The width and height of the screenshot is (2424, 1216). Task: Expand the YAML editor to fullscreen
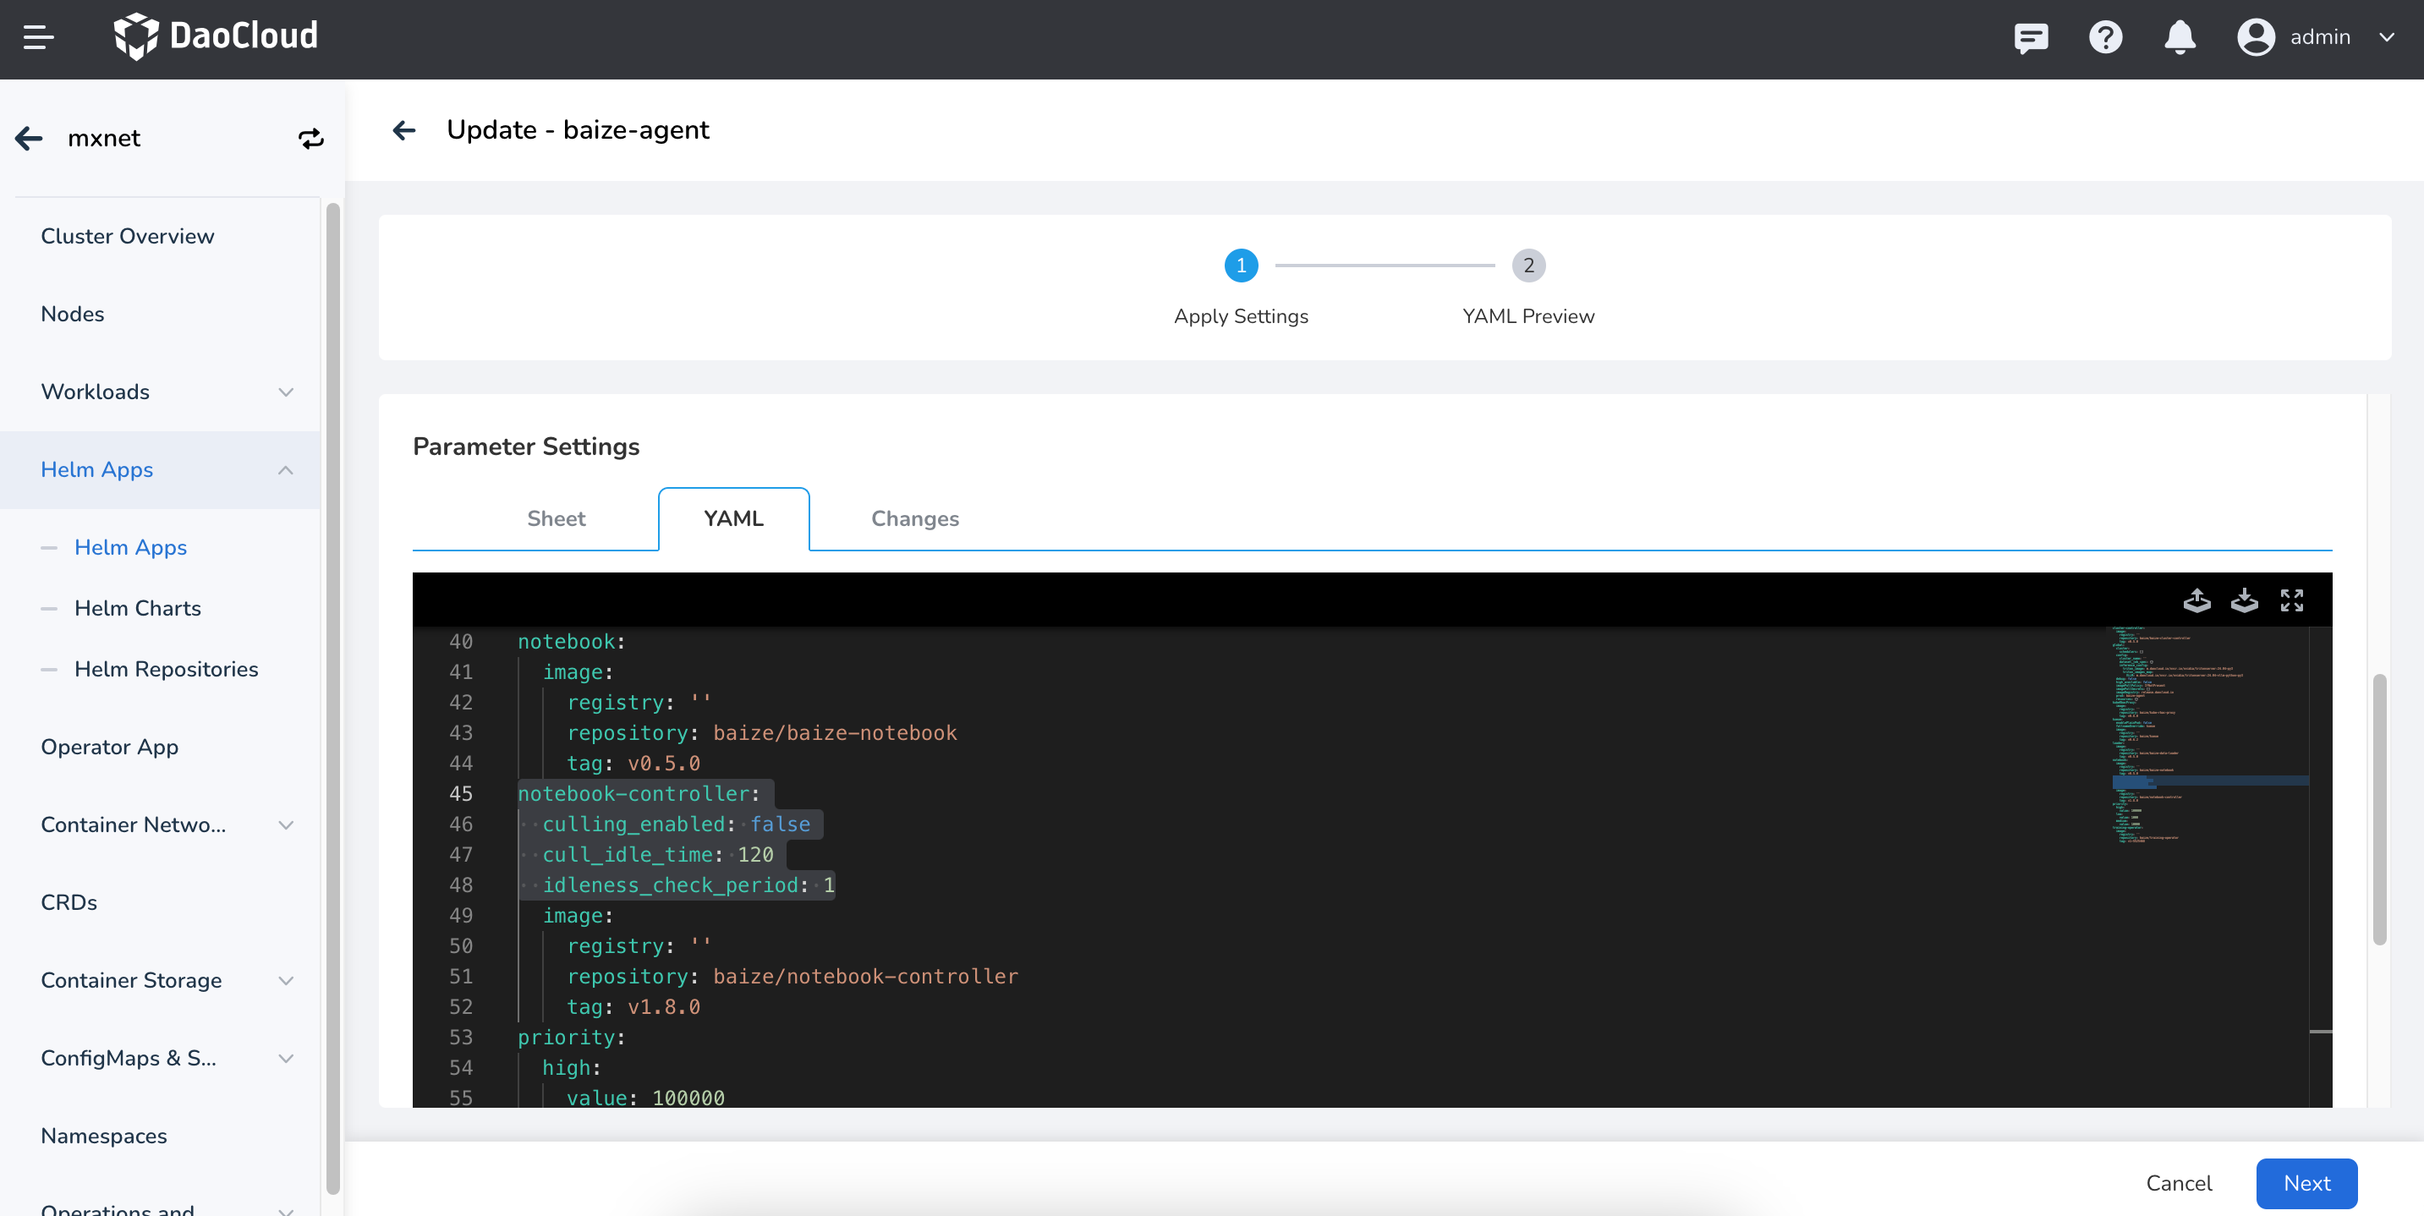coord(2291,600)
